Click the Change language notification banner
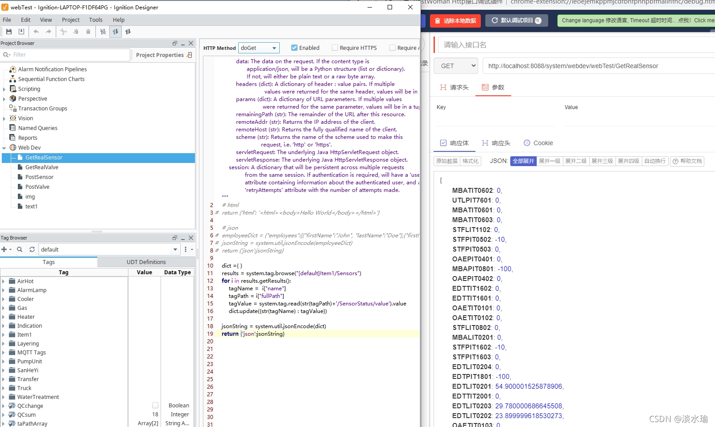Viewport: 715px width, 427px height. [636, 20]
